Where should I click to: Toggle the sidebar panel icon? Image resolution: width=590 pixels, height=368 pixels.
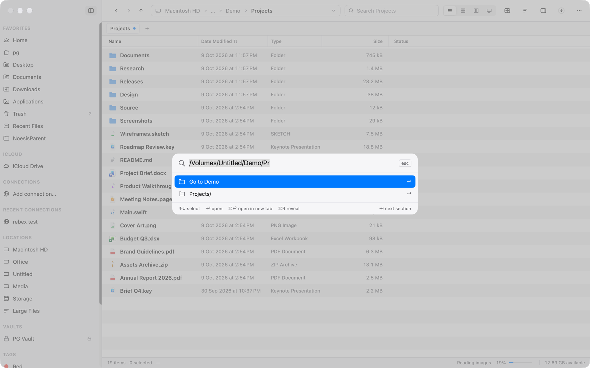pyautogui.click(x=91, y=11)
